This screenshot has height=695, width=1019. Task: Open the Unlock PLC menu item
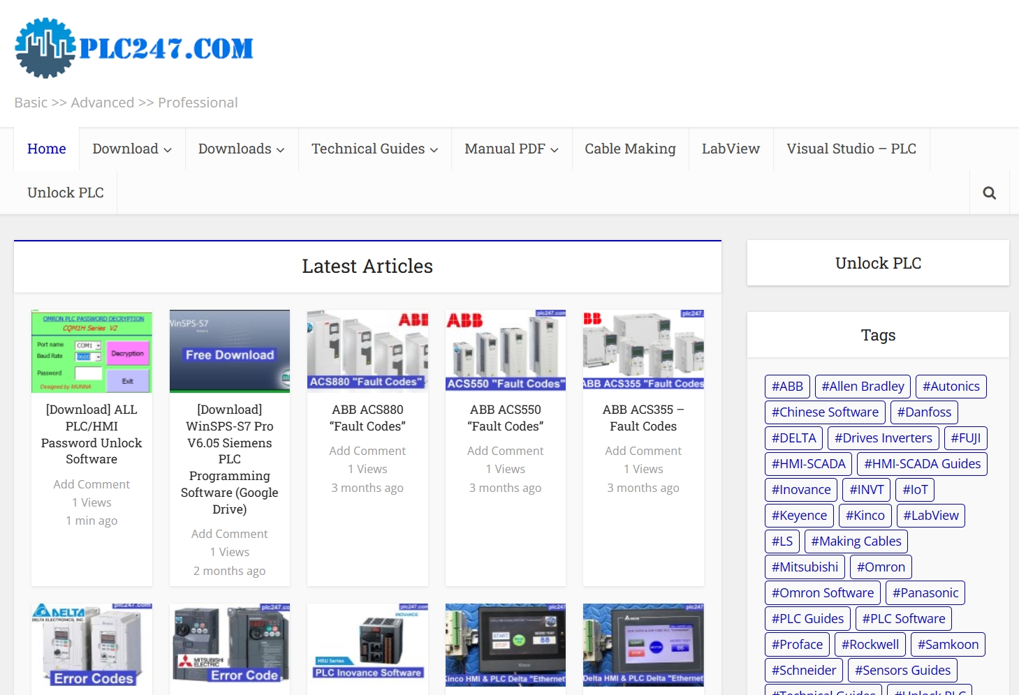point(66,193)
